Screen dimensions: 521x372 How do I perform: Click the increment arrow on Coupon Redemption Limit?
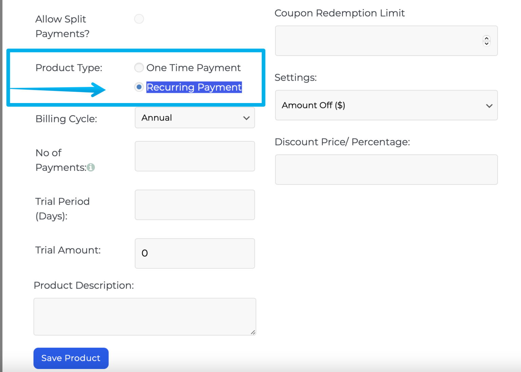486,38
